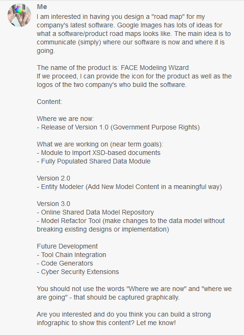The image size is (244, 335).
Task: Click the "Release of Version 1.0" bullet line
Action: coord(118,127)
